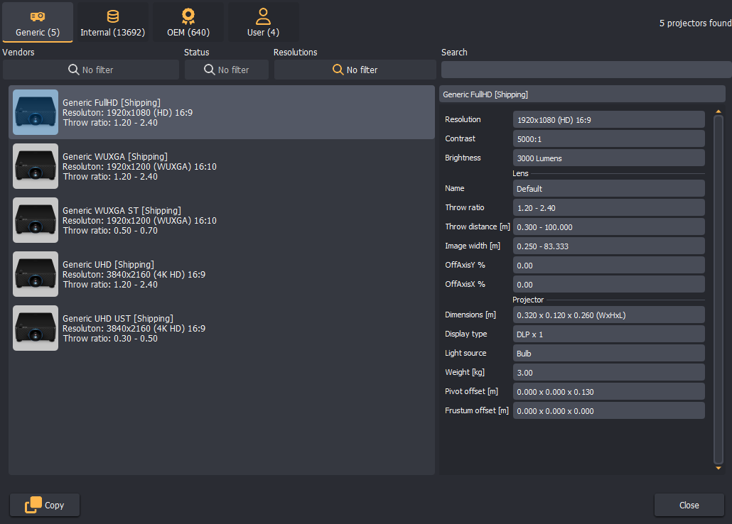732x524 pixels.
Task: Click the details panel vertical scrollbar track
Action: point(718,289)
